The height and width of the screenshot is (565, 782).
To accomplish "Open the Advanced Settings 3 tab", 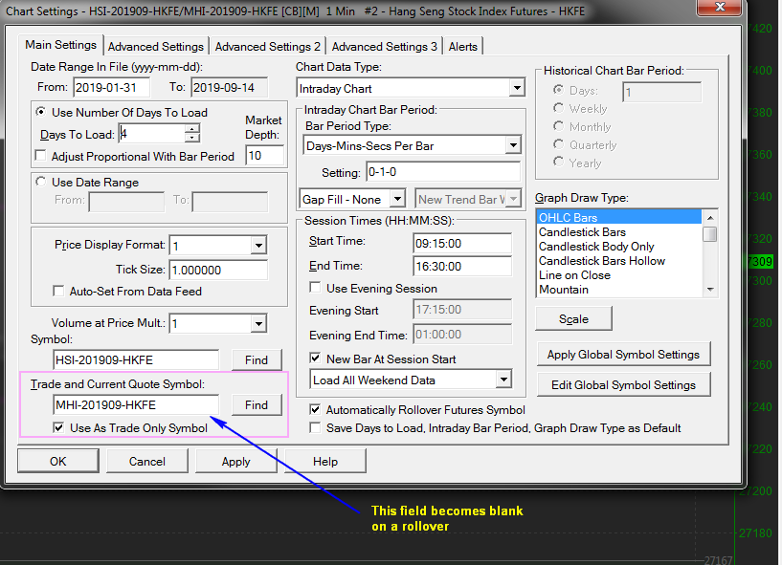I will (384, 47).
